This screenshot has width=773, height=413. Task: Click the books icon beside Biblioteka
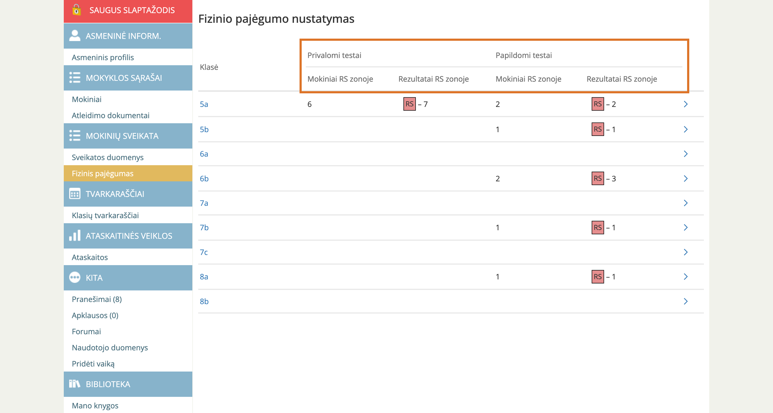(75, 383)
